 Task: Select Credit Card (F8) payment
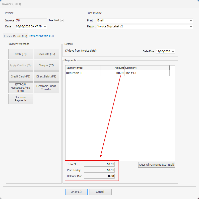coord(21,76)
